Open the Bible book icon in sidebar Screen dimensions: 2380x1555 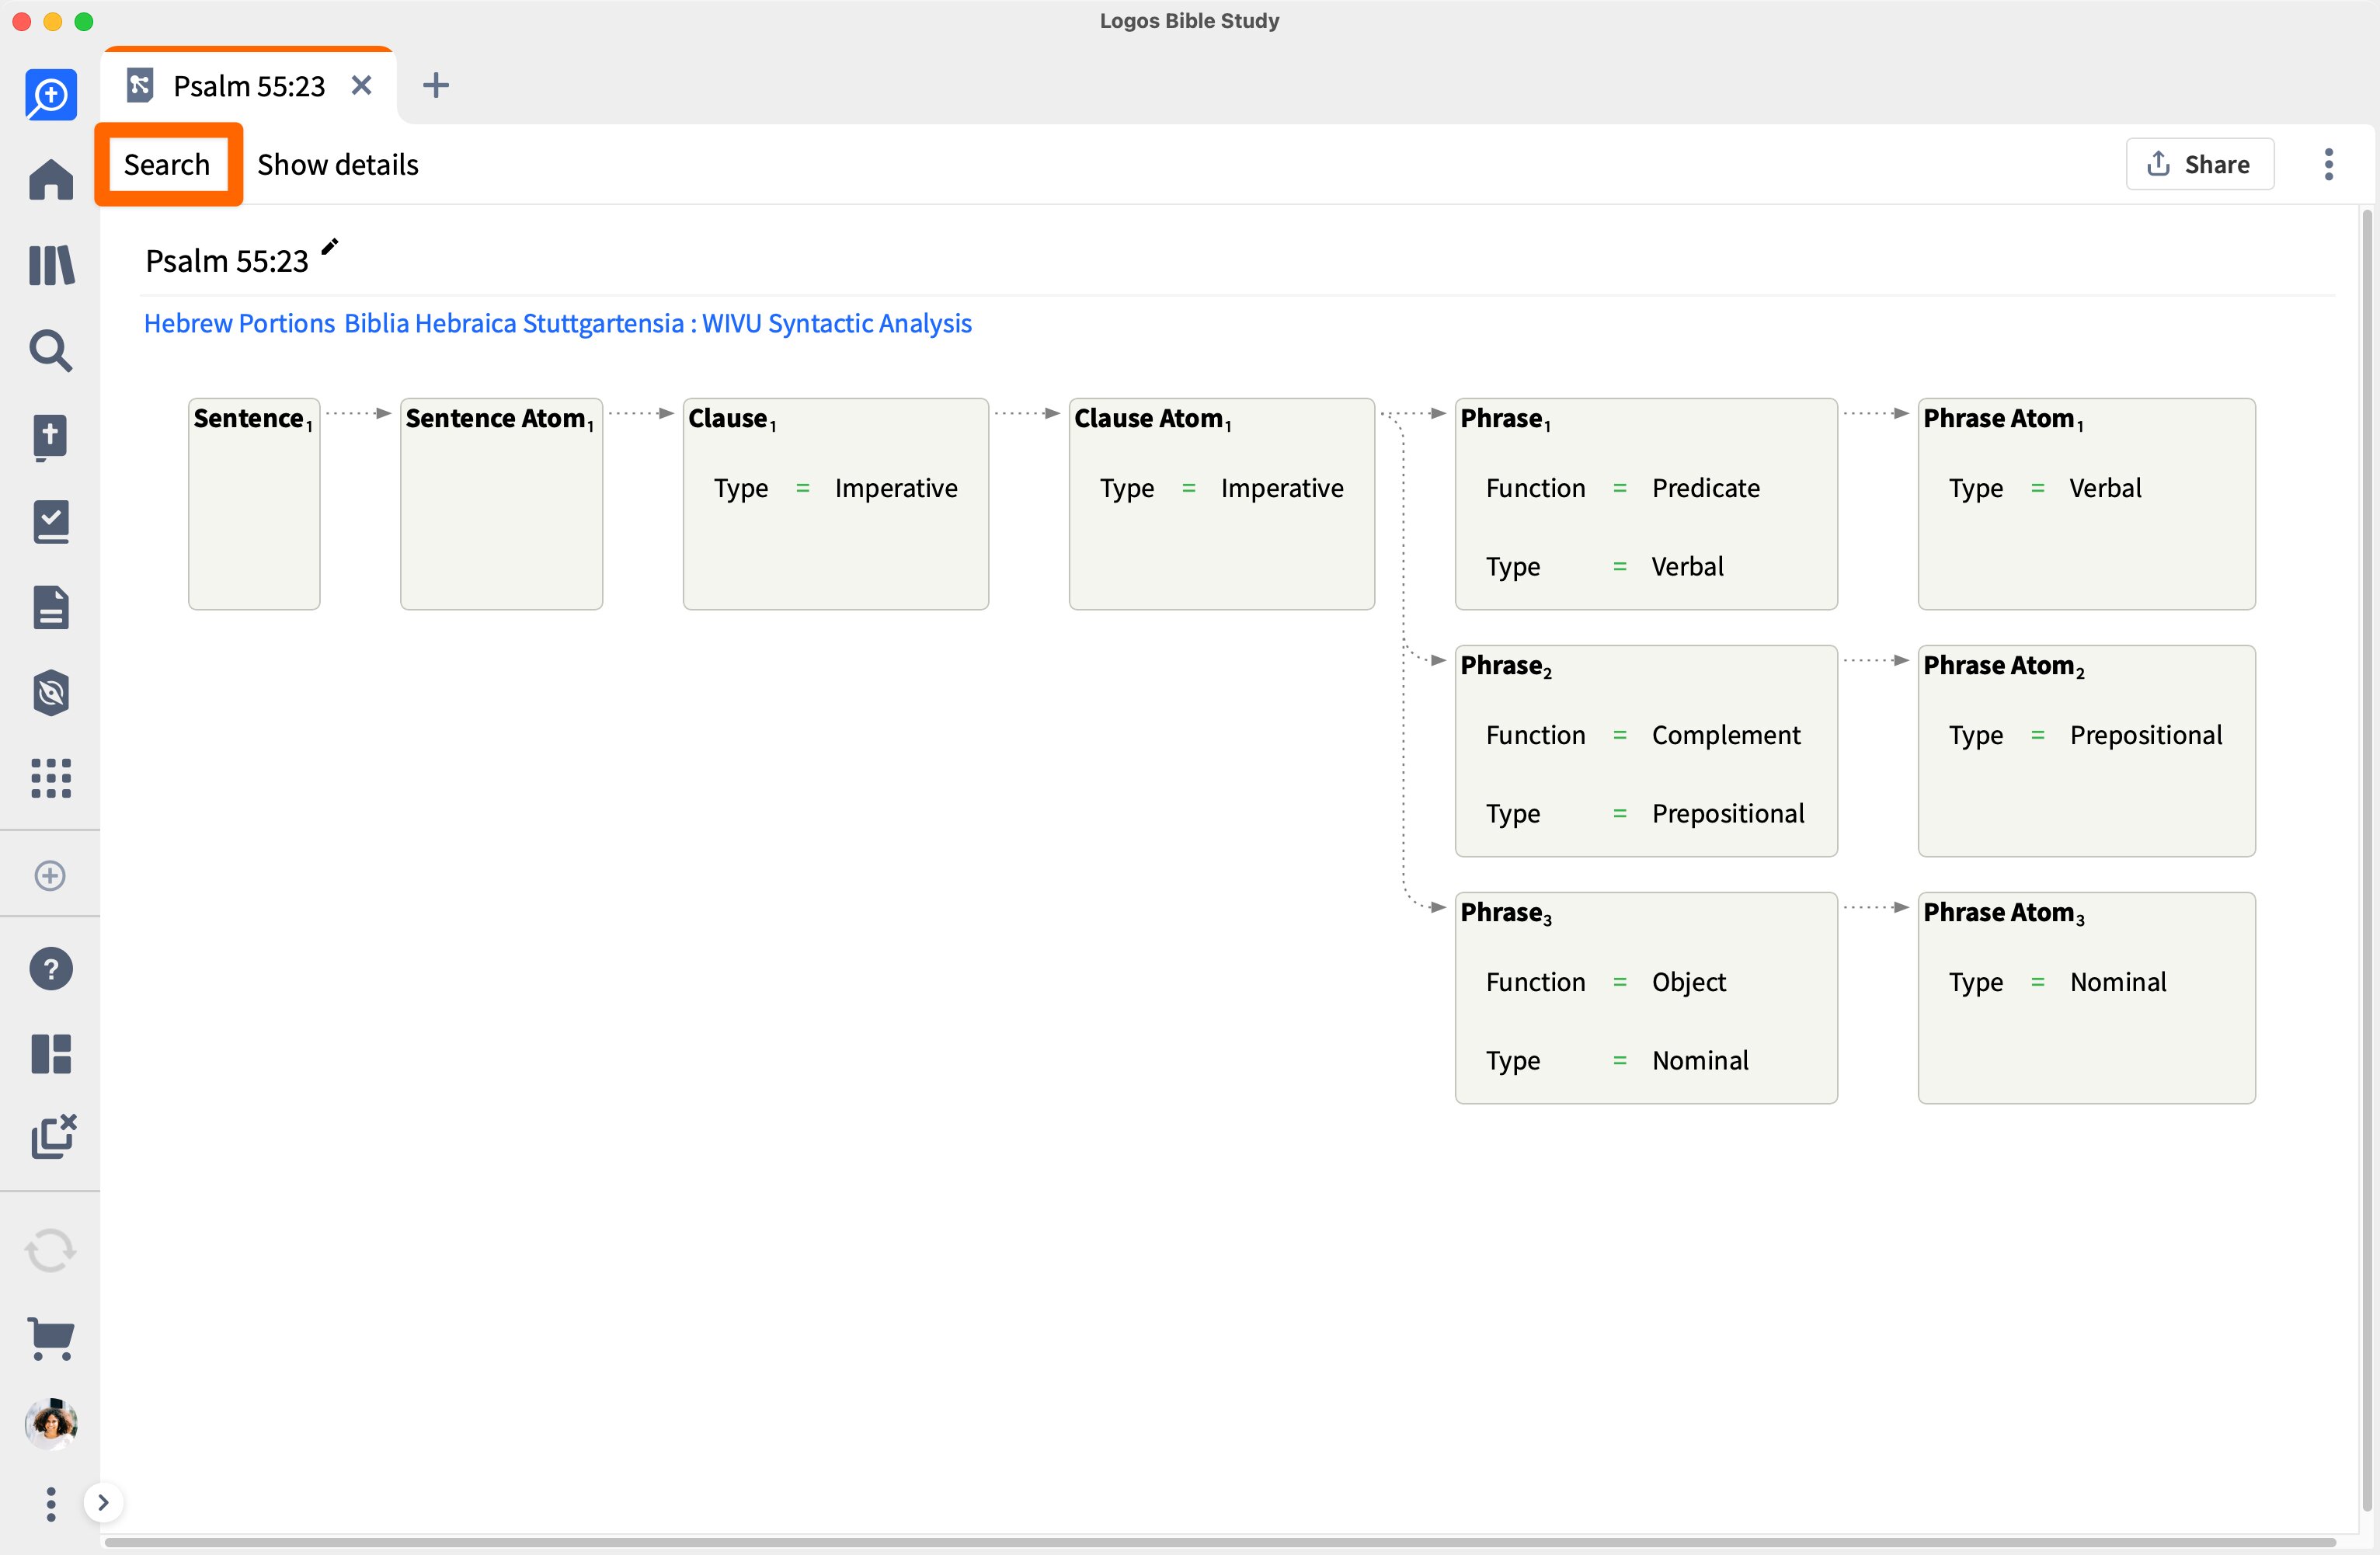(x=51, y=437)
